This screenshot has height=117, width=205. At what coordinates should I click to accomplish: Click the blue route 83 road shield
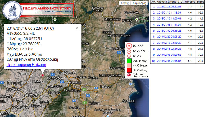(119, 52)
